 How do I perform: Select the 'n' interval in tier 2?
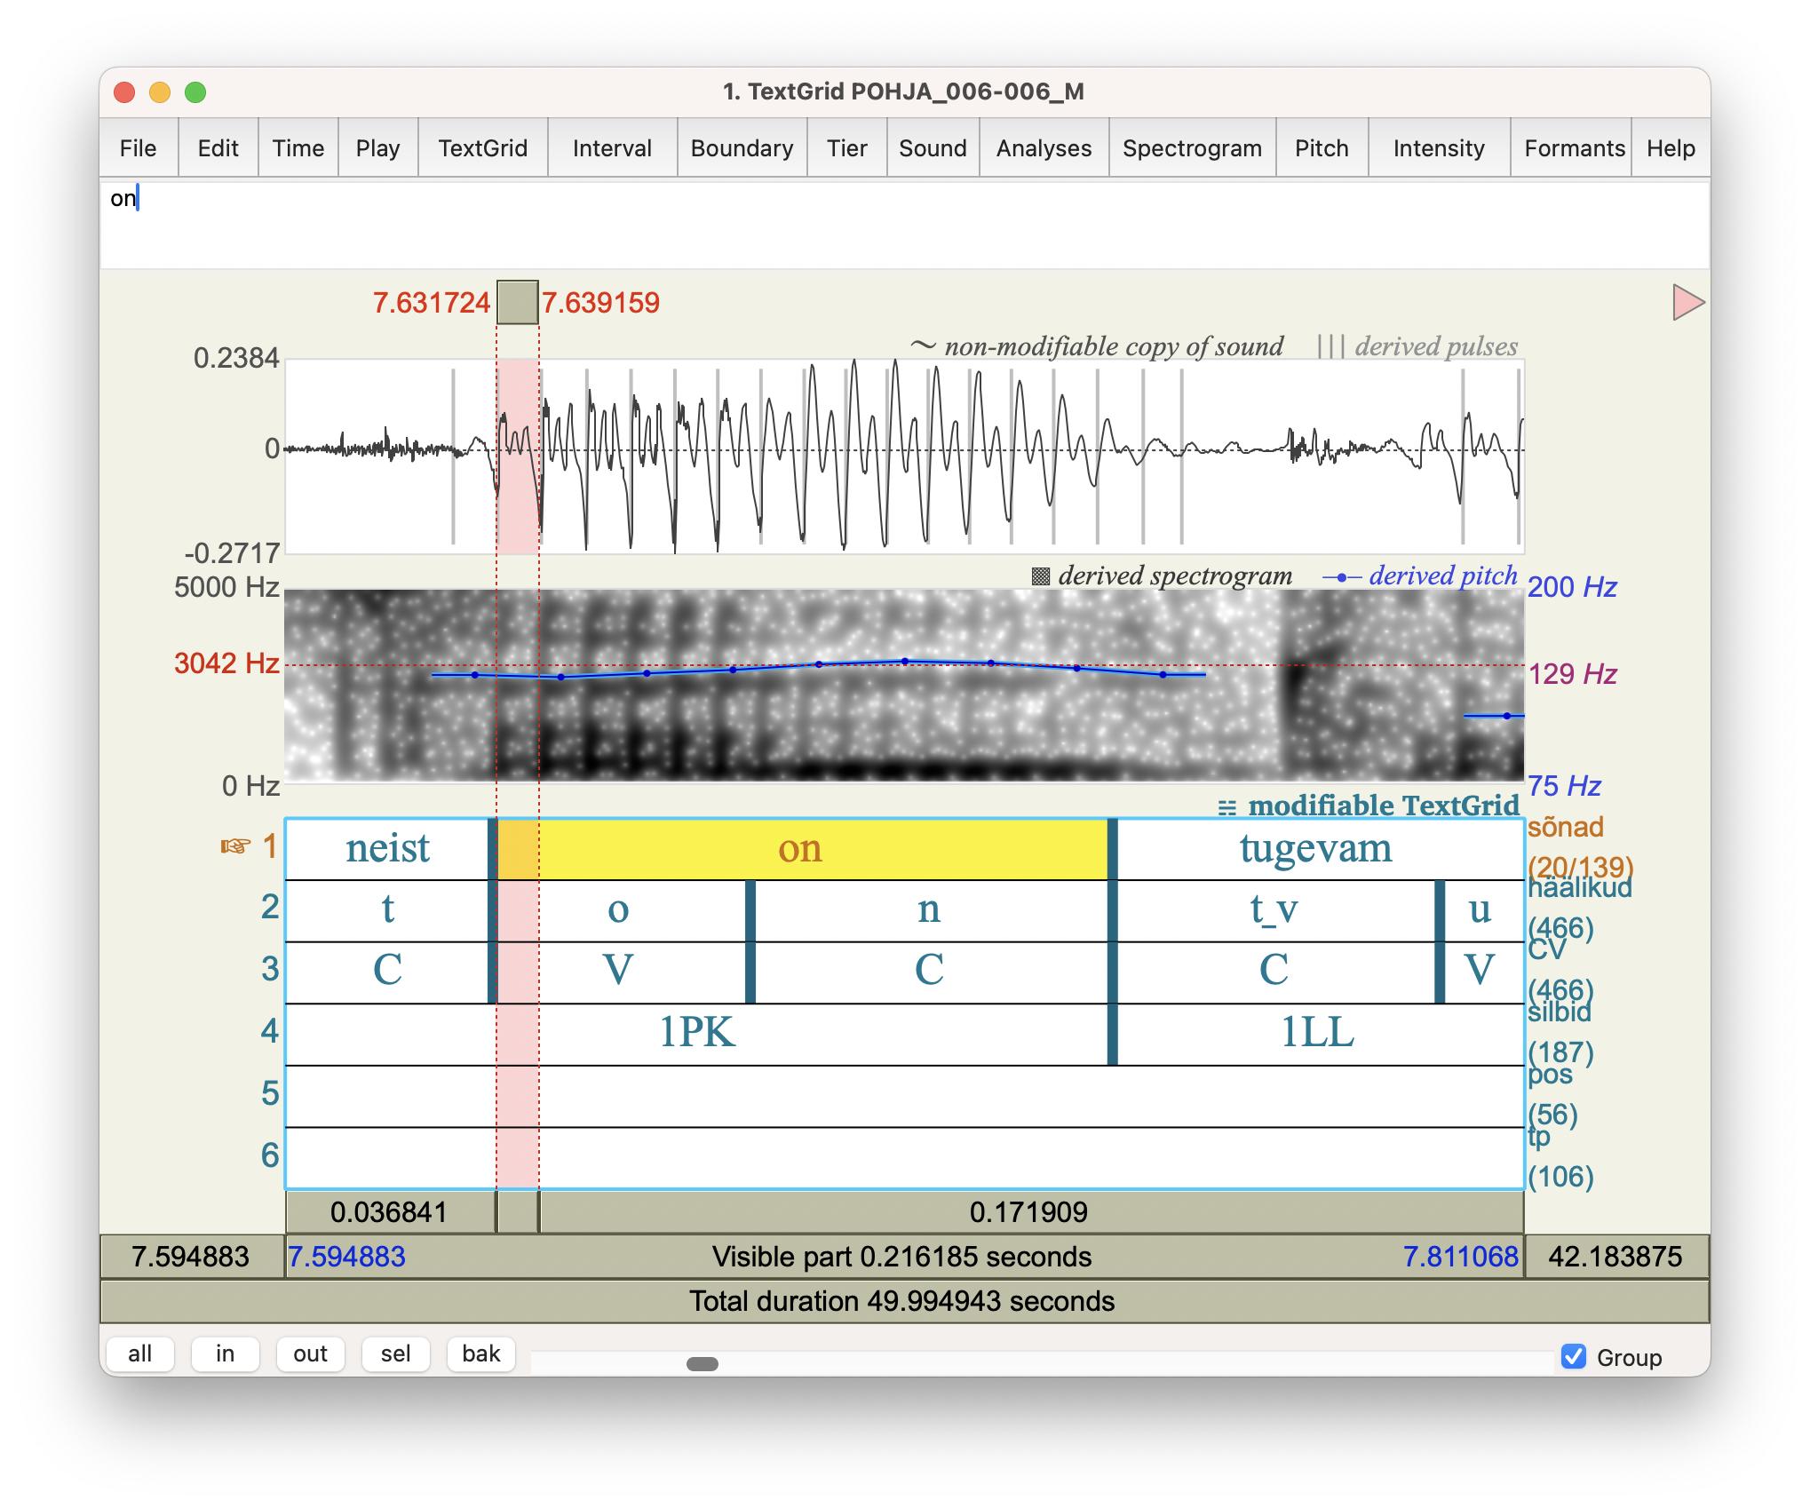coord(930,909)
